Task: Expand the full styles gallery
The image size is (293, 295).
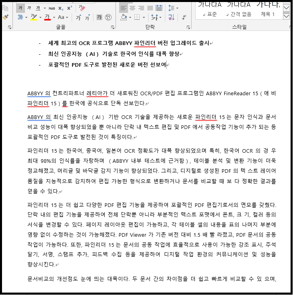Action: coord(286,16)
